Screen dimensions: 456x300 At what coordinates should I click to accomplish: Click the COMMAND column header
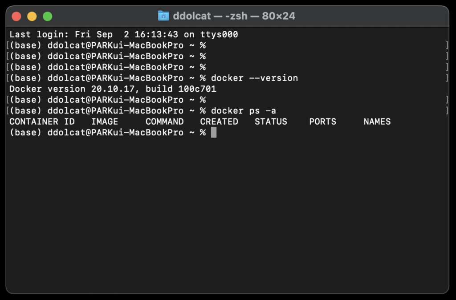tap(164, 122)
